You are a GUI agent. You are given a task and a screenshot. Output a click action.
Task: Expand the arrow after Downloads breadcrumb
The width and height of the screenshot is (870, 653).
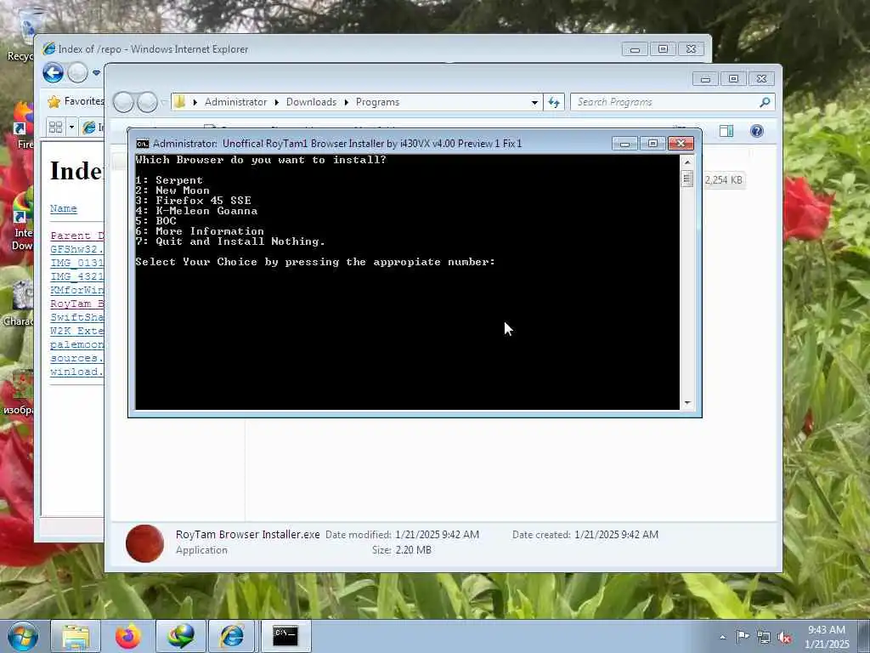347,102
